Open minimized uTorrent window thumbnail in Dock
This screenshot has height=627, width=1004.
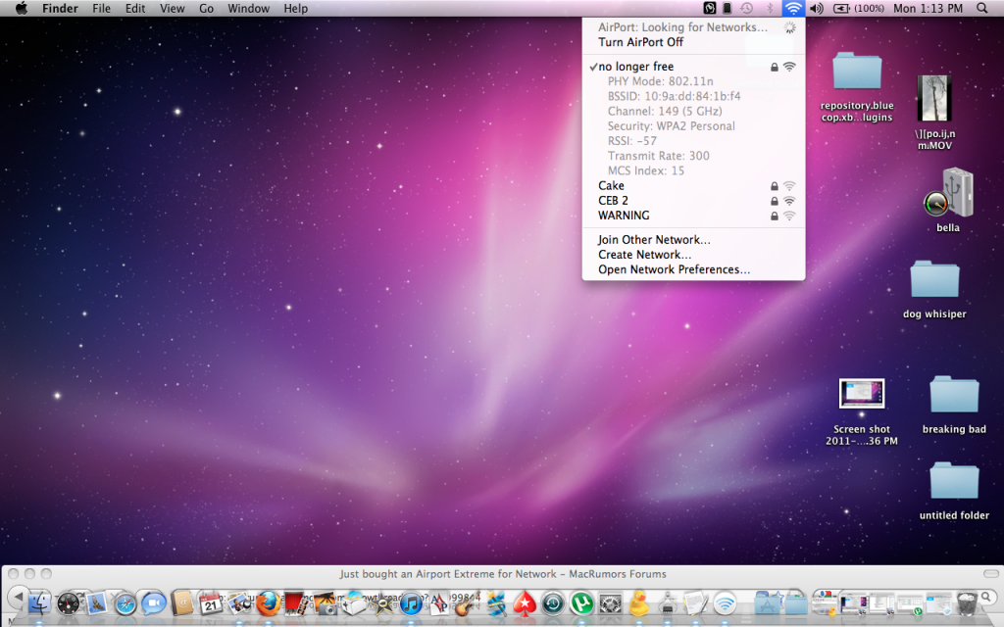click(909, 604)
